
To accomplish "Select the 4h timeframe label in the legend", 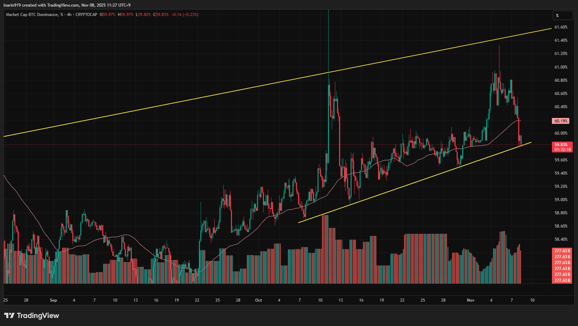I will click(69, 15).
